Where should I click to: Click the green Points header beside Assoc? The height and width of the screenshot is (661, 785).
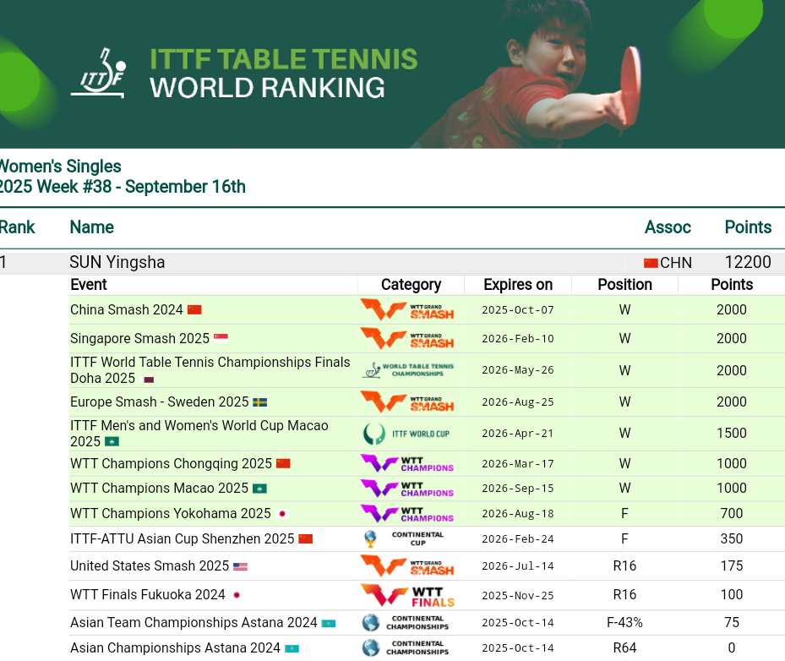click(x=748, y=227)
